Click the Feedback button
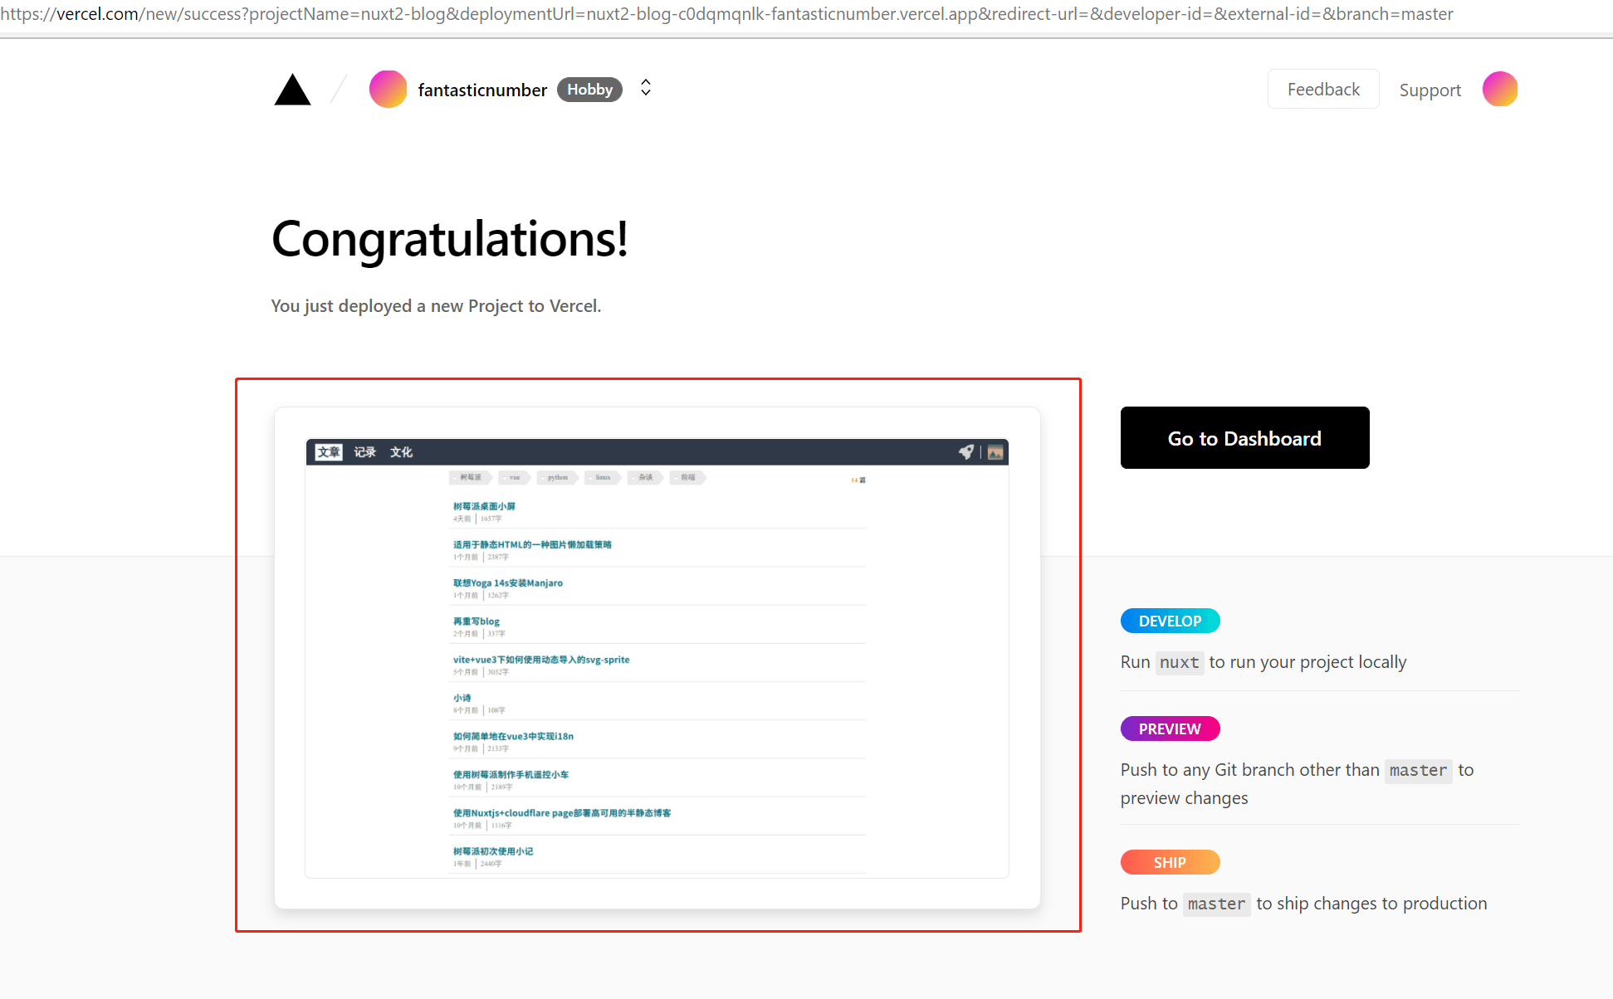Screen dimensions: 1613x999 (x=1322, y=90)
